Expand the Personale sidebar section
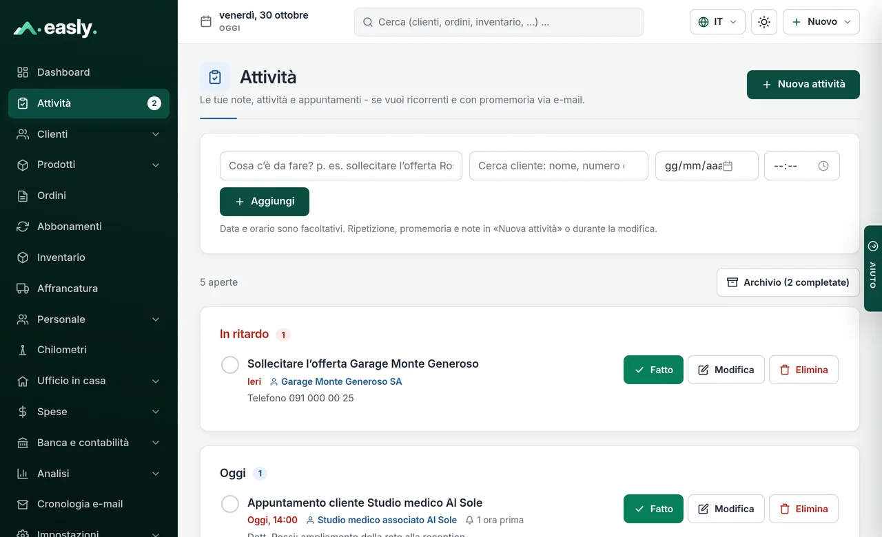The height and width of the screenshot is (537, 882). (89, 319)
